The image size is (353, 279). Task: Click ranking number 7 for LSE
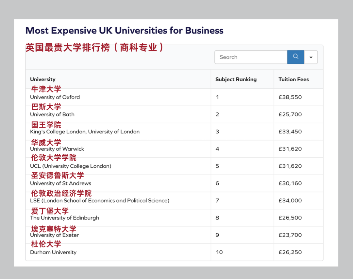pos(217,201)
